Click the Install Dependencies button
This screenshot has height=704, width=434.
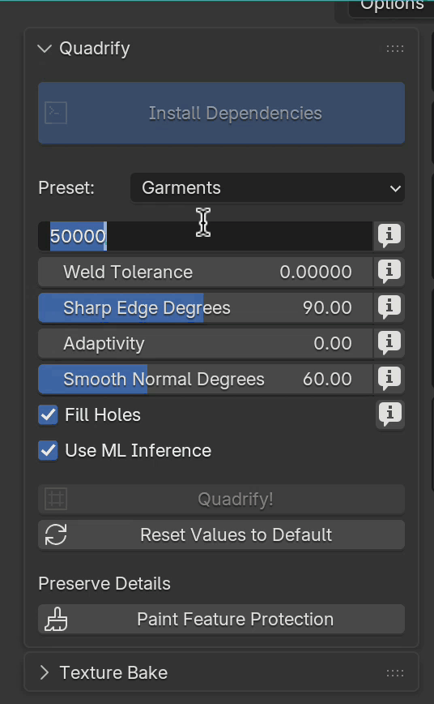pos(222,114)
